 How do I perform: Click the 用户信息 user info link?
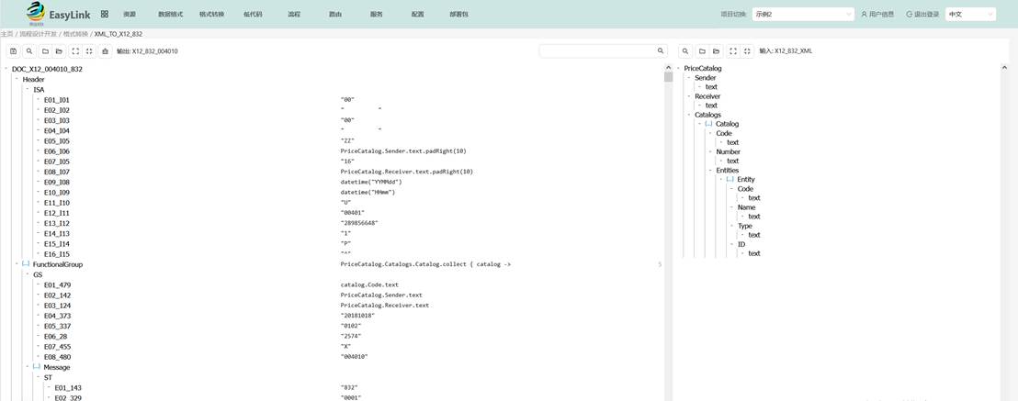(x=877, y=15)
